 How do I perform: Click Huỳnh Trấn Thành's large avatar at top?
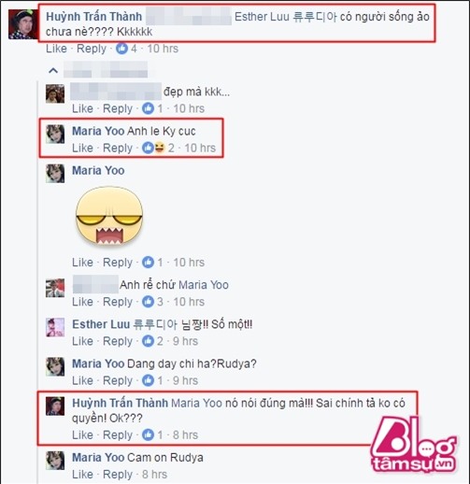click(21, 24)
